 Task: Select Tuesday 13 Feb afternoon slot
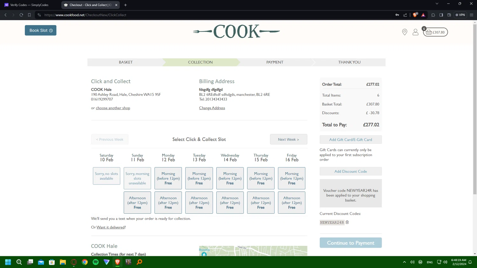click(x=199, y=203)
